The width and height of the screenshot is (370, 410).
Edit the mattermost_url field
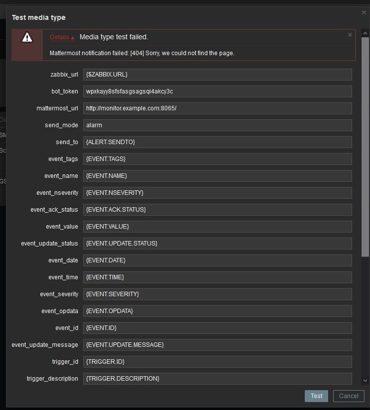pyautogui.click(x=218, y=108)
